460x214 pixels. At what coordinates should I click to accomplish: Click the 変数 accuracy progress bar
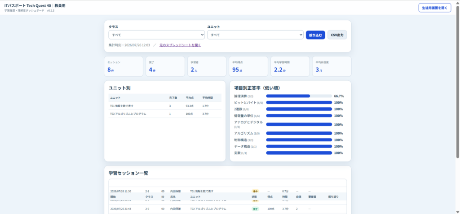(299, 153)
